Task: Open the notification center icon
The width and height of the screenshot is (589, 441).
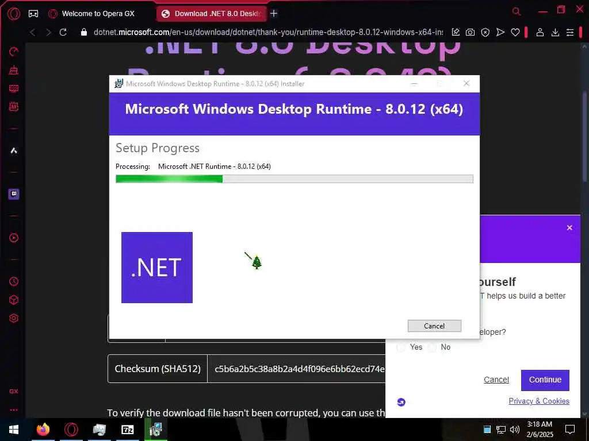Action: [570, 430]
